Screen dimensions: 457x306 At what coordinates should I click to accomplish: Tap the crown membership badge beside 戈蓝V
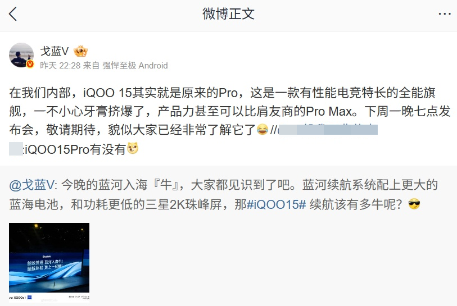pos(81,51)
